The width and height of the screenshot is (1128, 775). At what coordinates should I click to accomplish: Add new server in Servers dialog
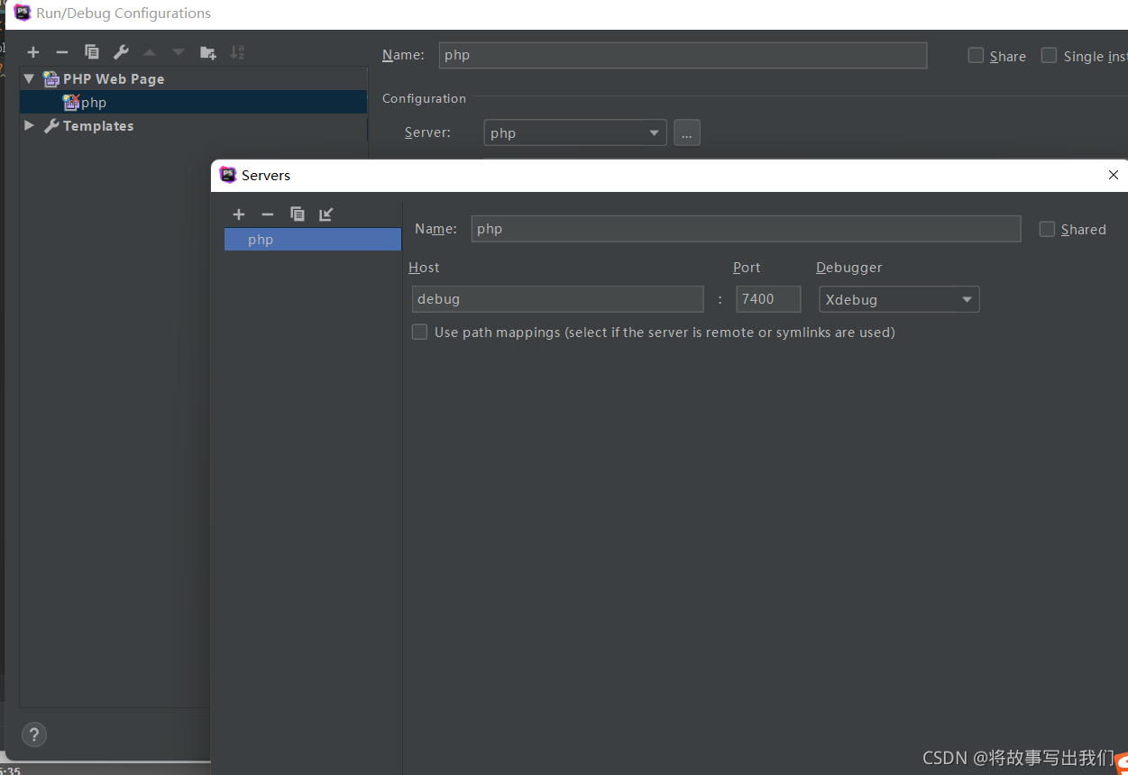coord(239,214)
